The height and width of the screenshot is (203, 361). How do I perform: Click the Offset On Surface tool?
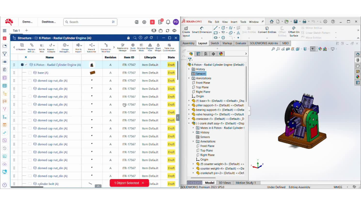294,32
